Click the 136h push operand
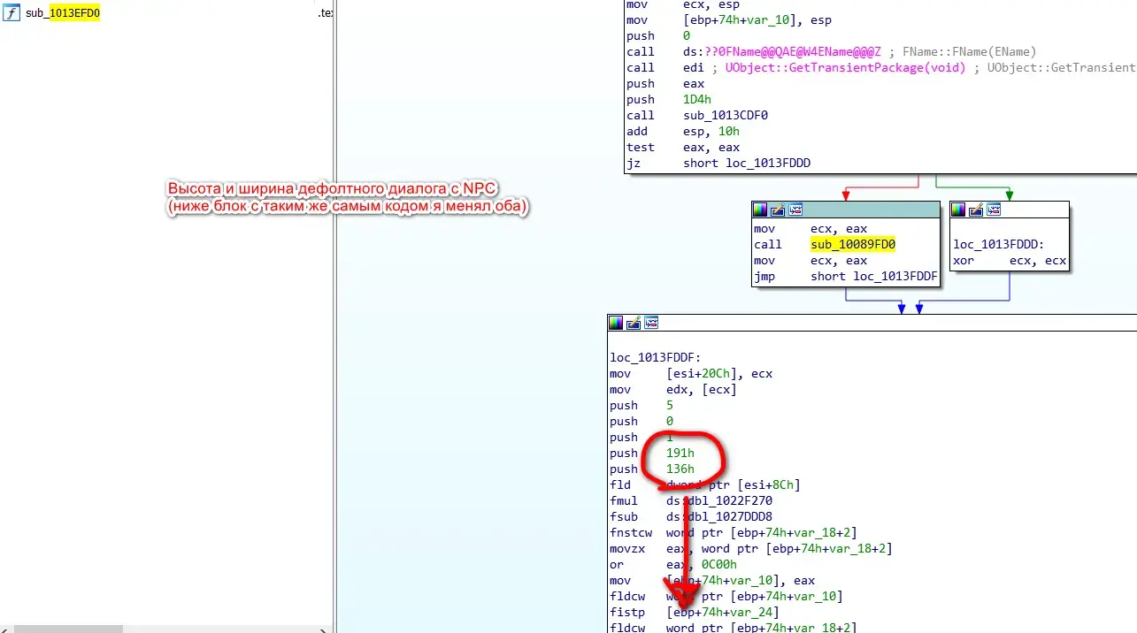1137x633 pixels. click(680, 469)
